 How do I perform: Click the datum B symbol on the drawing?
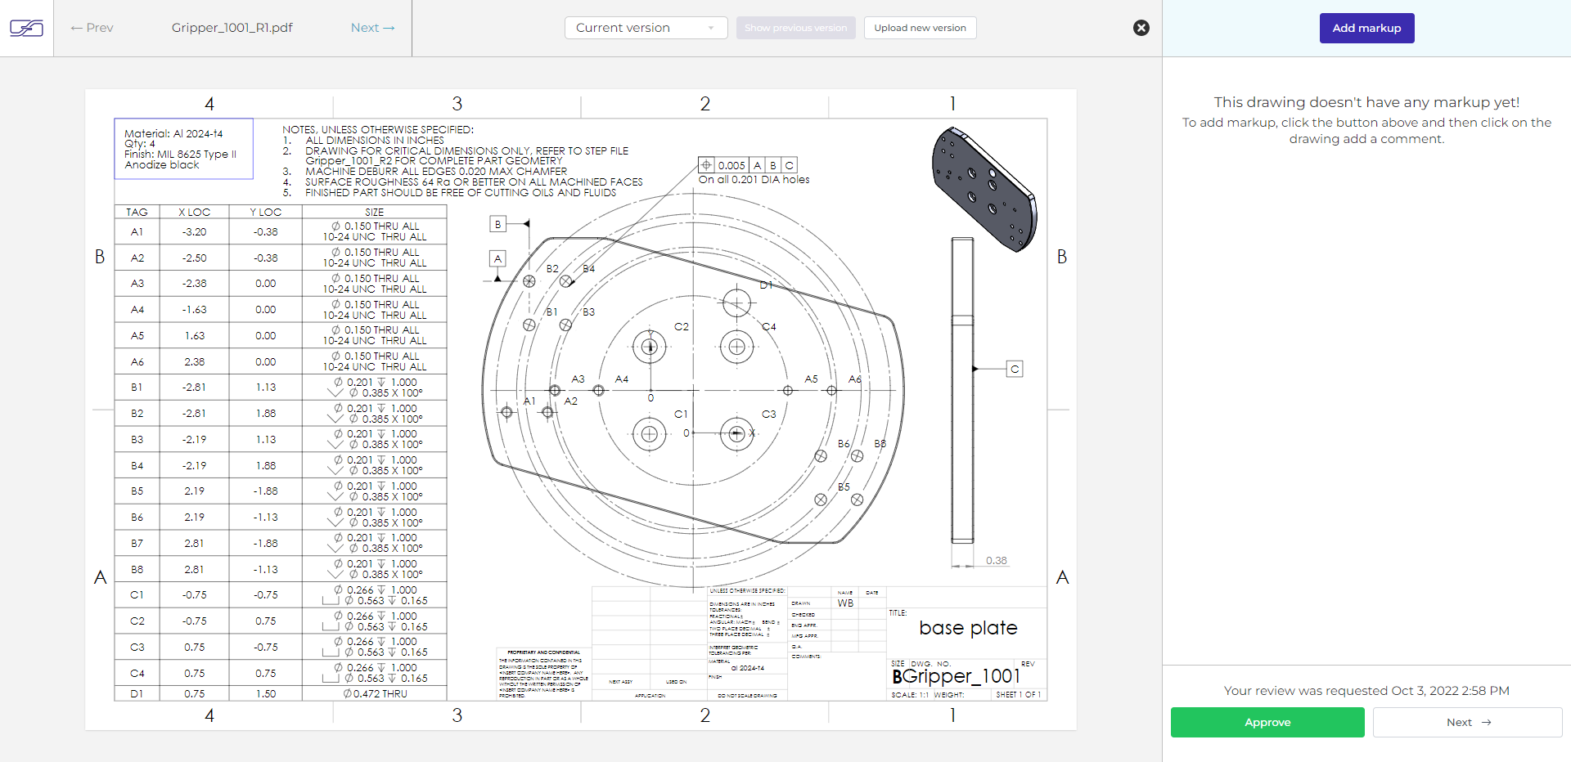[497, 224]
